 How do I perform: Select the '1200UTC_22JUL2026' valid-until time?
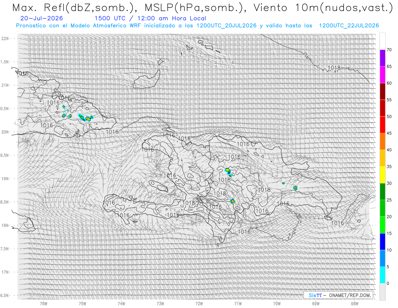349,26
